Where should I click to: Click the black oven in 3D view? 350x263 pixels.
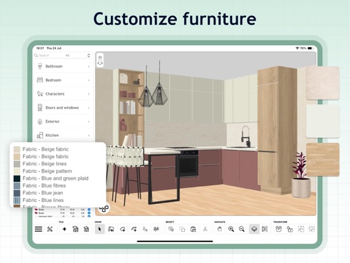[187, 164]
